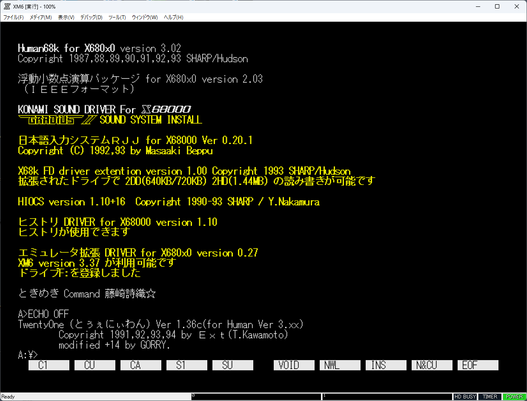Click the EOF function key label
The image size is (527, 401).
tap(478, 365)
